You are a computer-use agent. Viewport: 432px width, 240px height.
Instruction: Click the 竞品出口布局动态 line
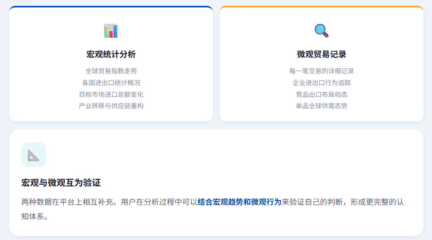pos(322,95)
